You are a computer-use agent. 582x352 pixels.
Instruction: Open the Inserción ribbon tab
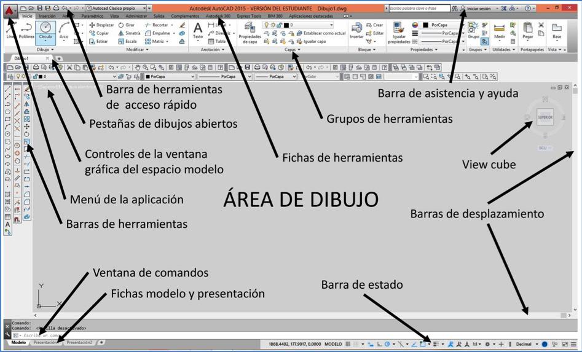coord(47,17)
